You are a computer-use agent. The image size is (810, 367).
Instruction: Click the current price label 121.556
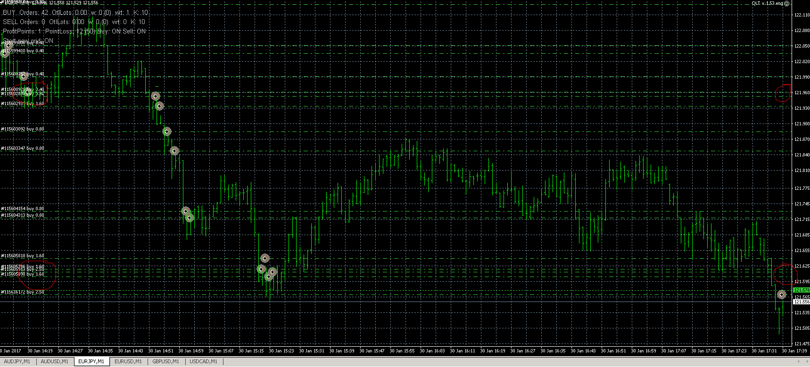[802, 302]
